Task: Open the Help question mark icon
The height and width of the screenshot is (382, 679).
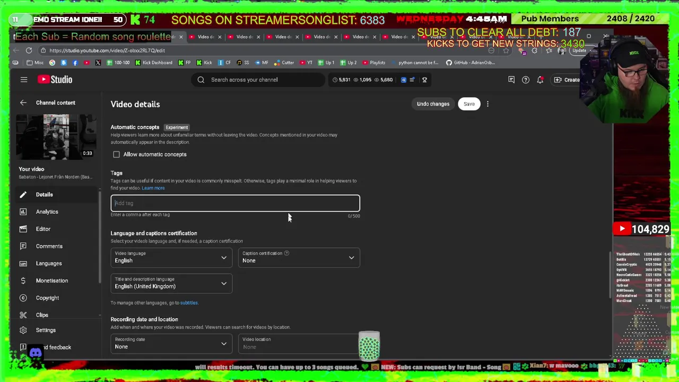Action: pyautogui.click(x=526, y=80)
